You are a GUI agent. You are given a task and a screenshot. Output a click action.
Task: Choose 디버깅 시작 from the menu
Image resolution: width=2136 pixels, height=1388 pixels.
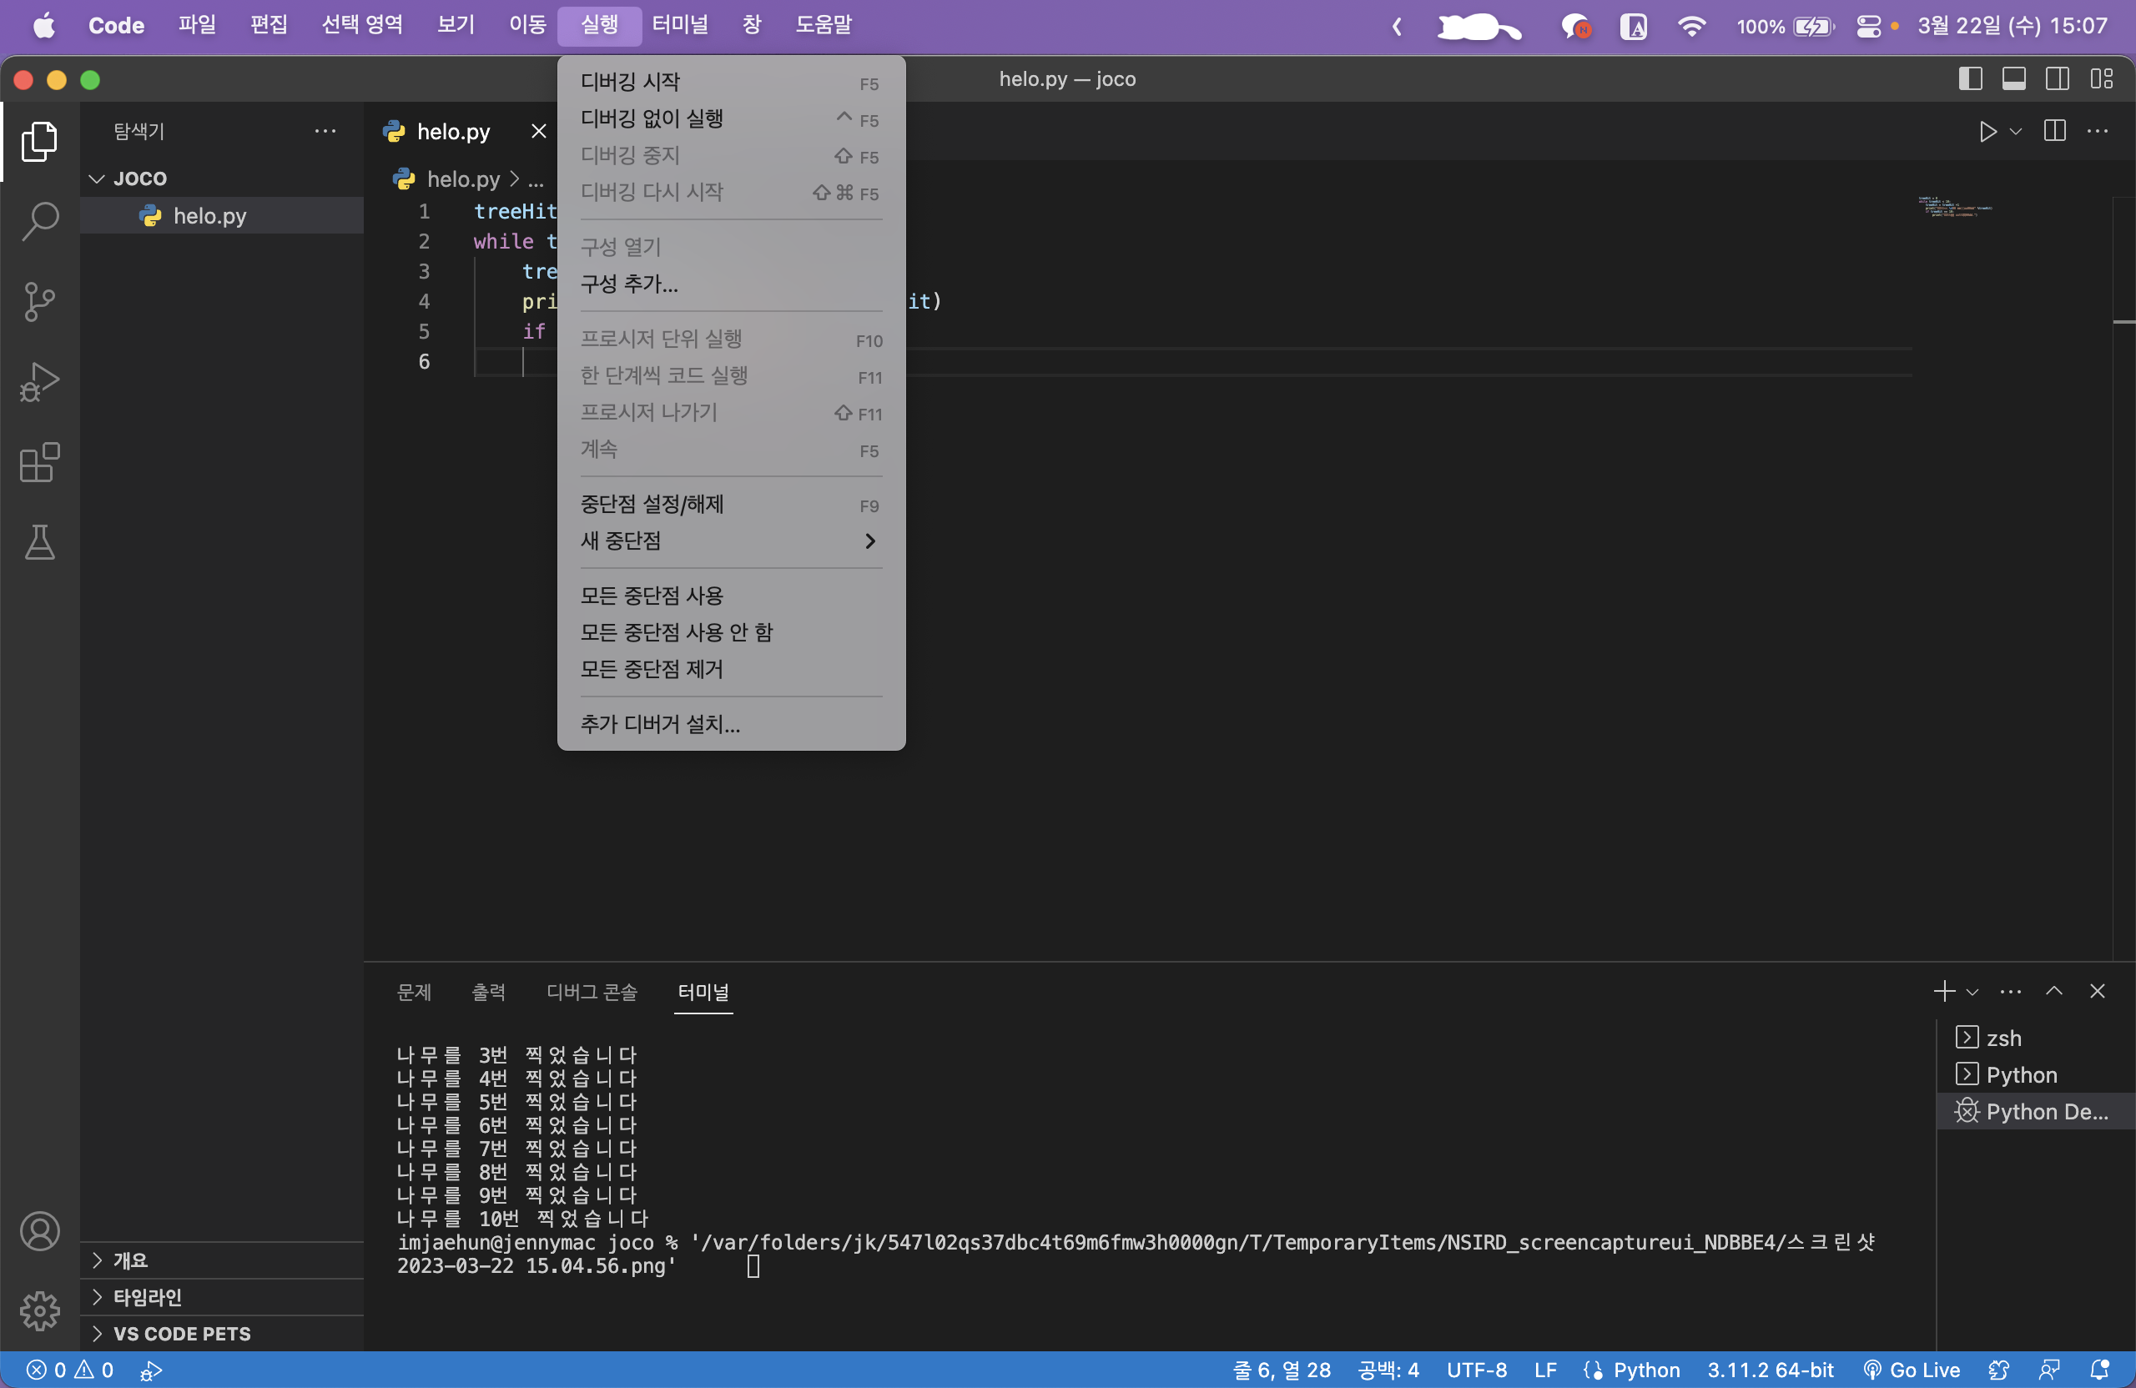(x=731, y=82)
